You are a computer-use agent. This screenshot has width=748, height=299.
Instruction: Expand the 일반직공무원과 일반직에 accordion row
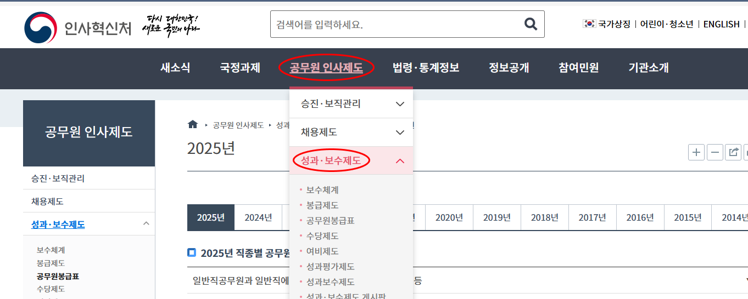click(467, 280)
